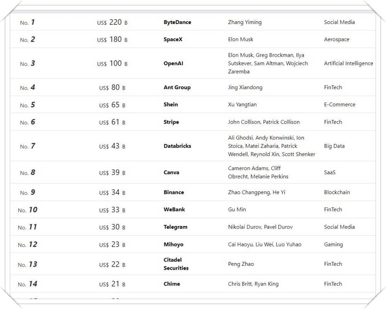The image size is (386, 309).
Task: Select the US$ 39 B valuation
Action: point(112,172)
